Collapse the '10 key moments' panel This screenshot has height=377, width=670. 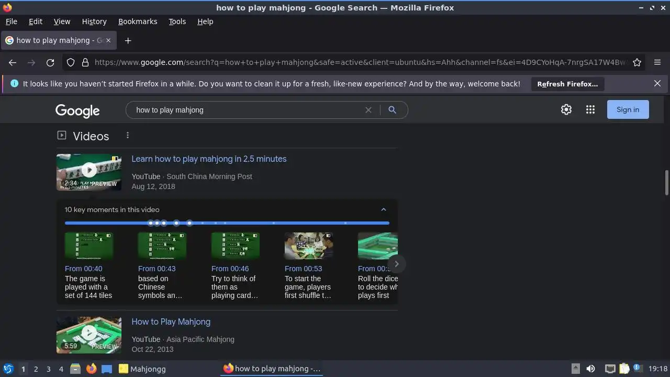coord(384,209)
